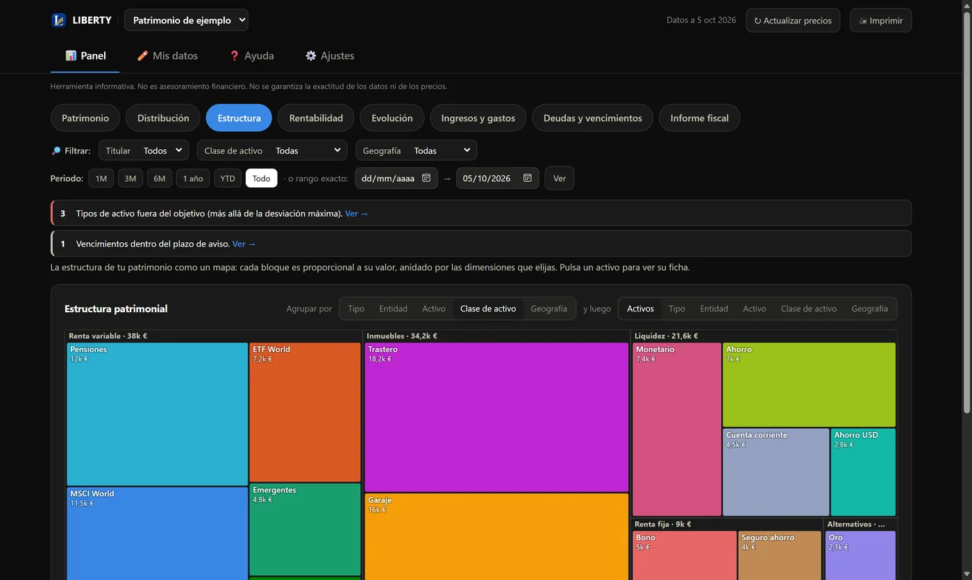Open Deudas y vencimientos view
The image size is (972, 580).
click(593, 118)
